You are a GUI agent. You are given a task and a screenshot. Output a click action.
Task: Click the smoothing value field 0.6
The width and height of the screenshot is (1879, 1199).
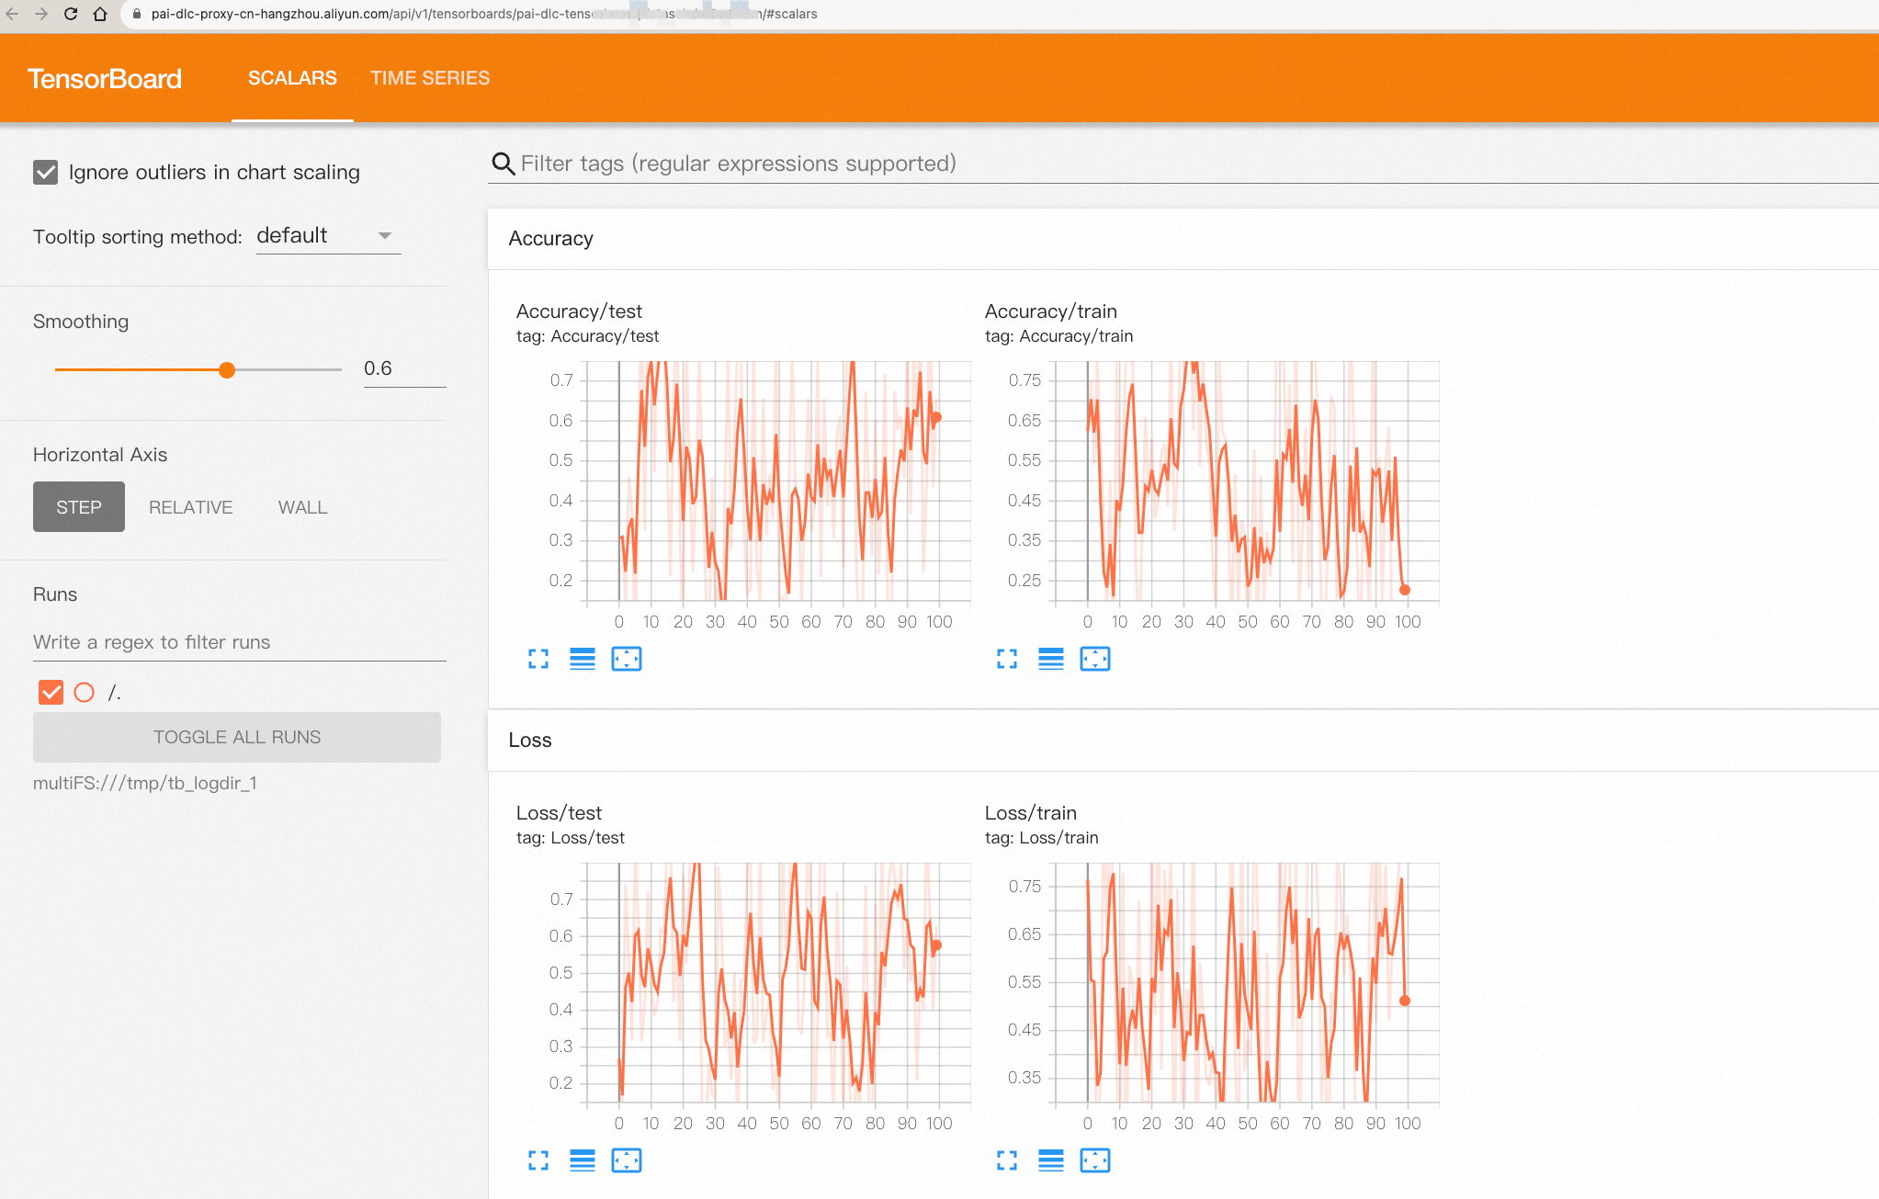pyautogui.click(x=404, y=368)
